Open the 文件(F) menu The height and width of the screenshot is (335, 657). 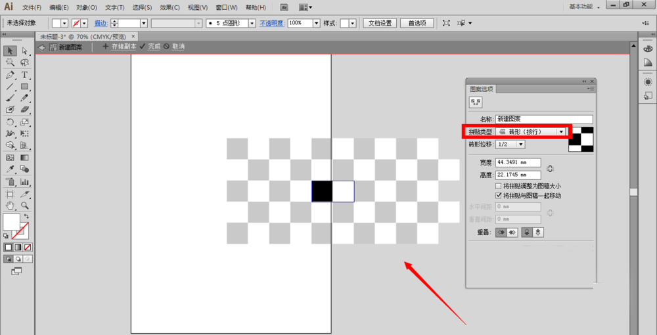32,7
